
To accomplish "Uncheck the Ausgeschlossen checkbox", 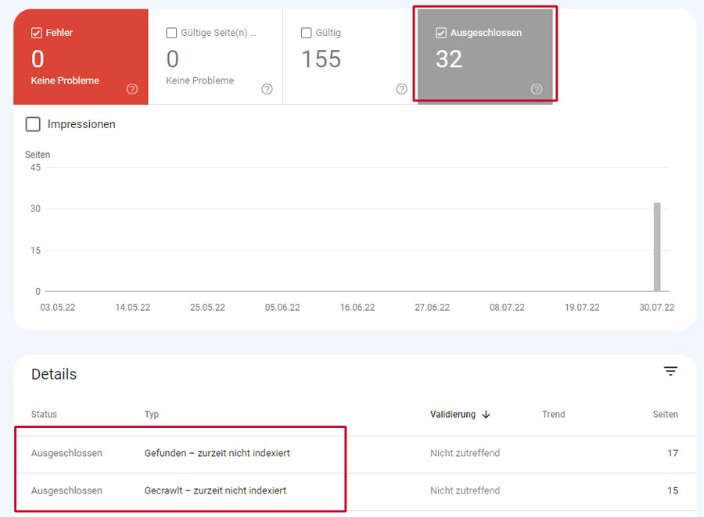I will (x=441, y=33).
